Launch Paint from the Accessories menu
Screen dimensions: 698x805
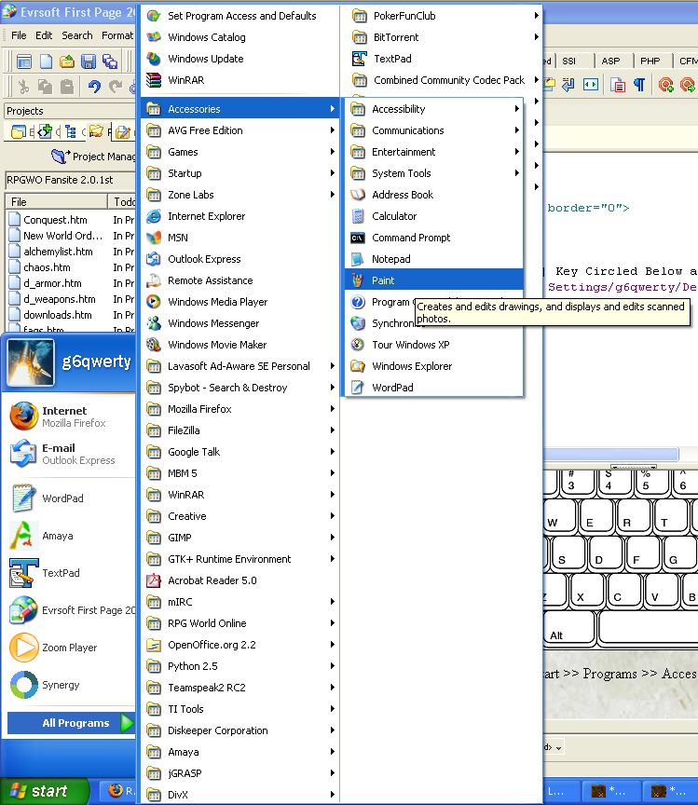coord(383,280)
